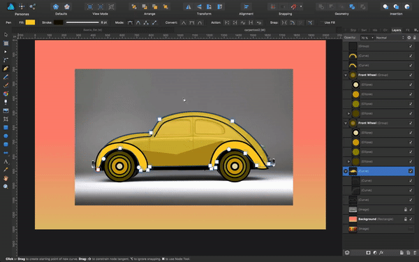Collapse the selected Curve layer

pyautogui.click(x=346, y=171)
